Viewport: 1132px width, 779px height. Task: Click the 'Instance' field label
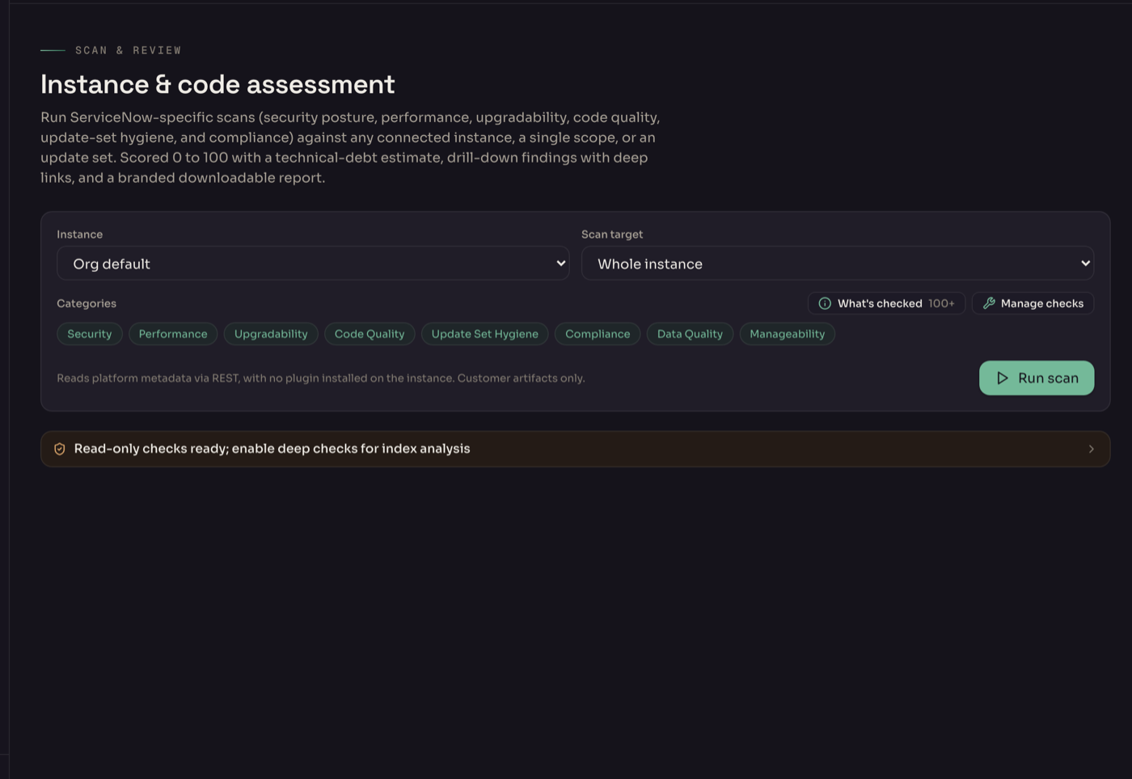[x=79, y=235]
